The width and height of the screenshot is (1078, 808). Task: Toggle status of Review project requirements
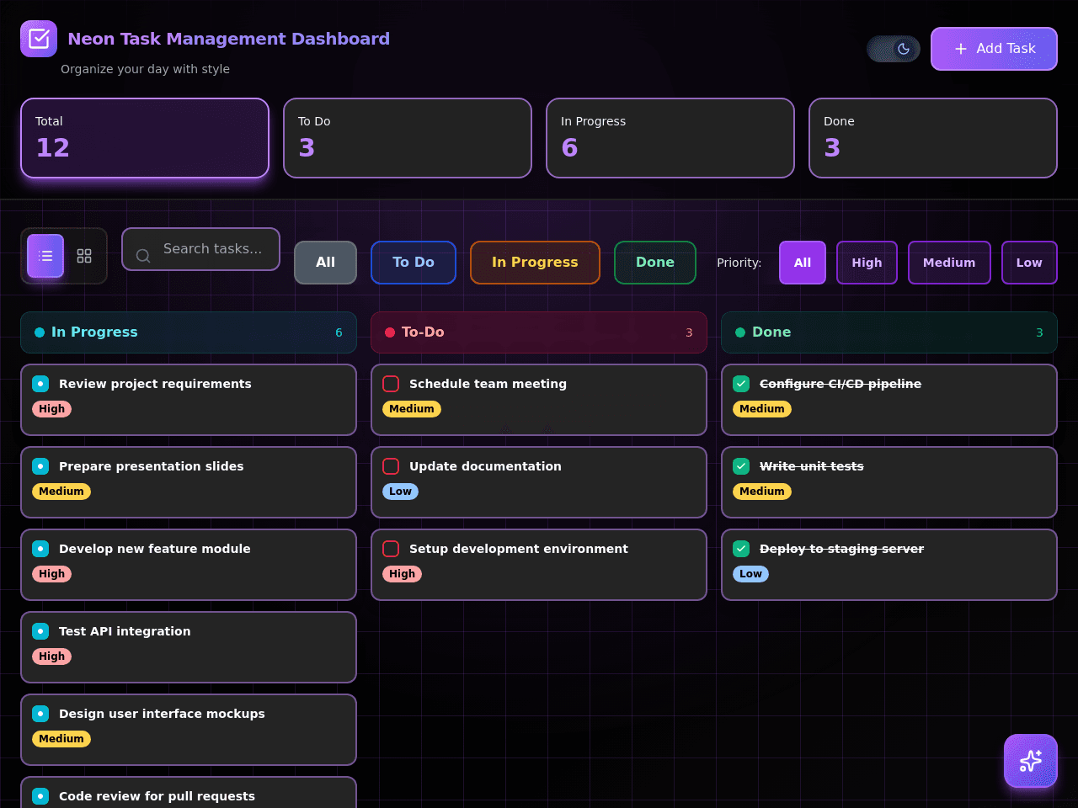pos(40,384)
